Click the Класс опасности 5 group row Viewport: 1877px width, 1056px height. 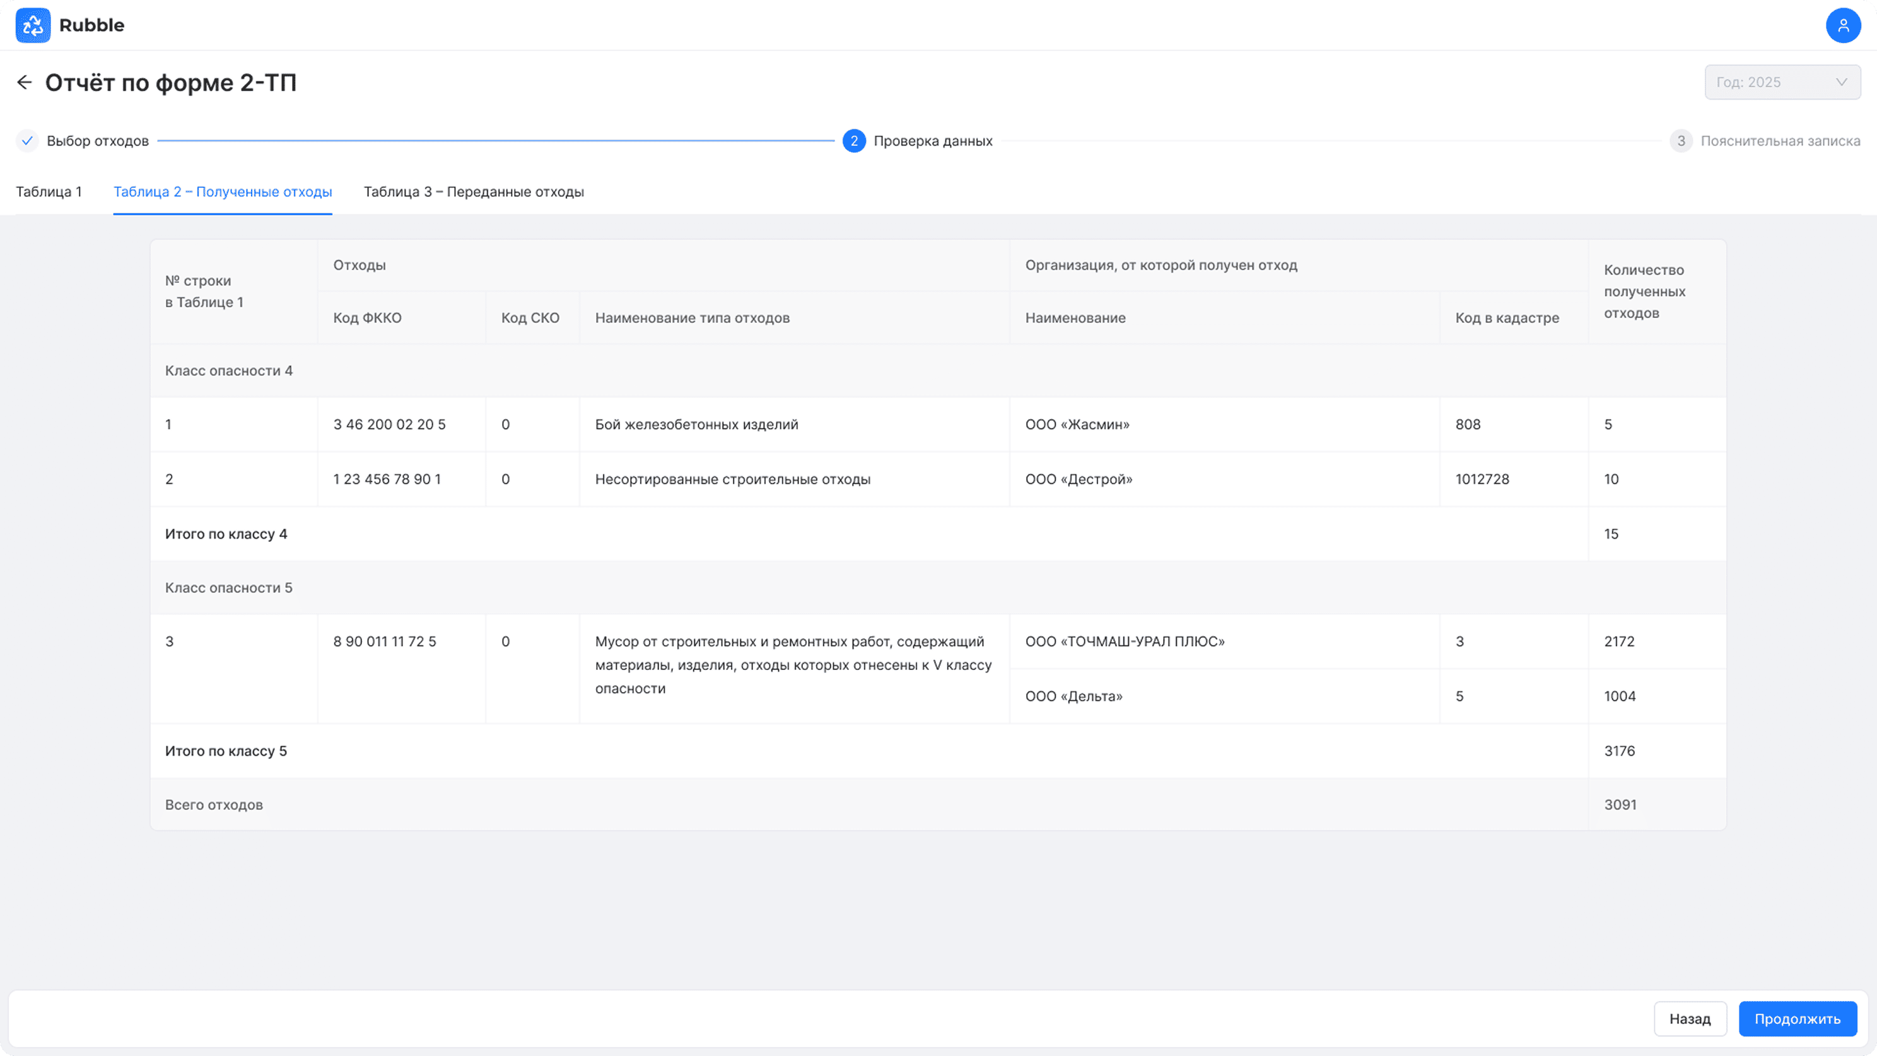click(x=938, y=587)
